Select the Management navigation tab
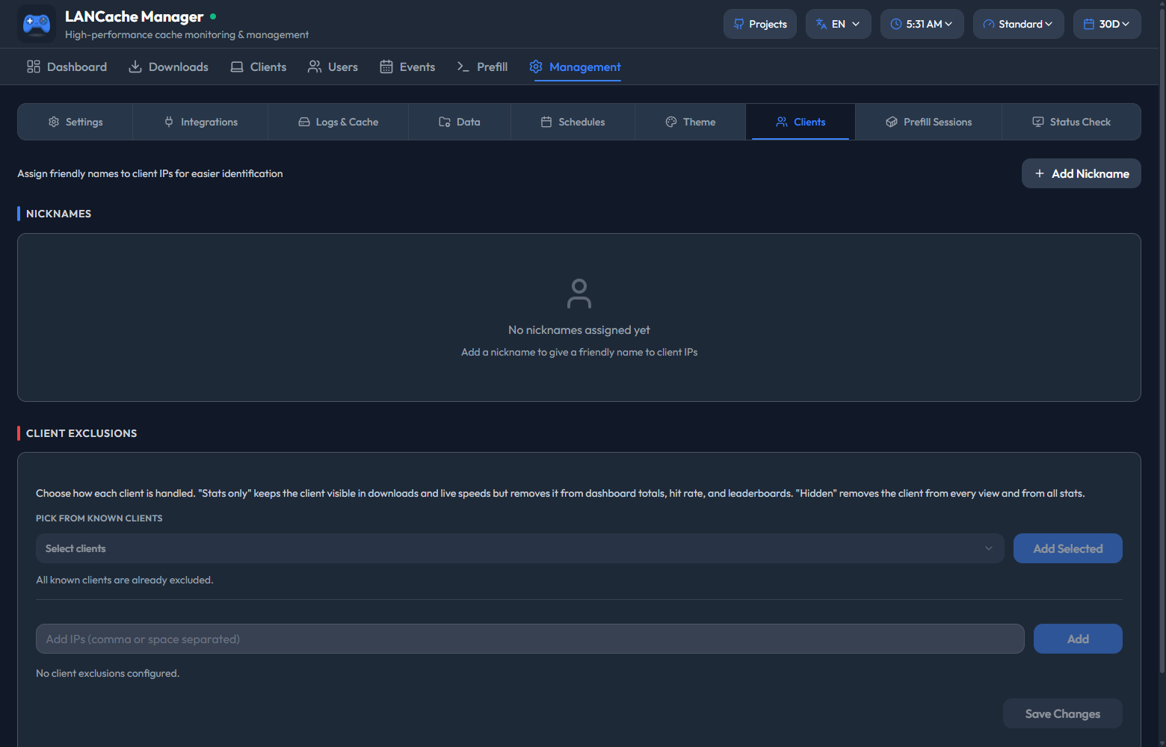Screen dimensions: 1166x747 (575, 66)
